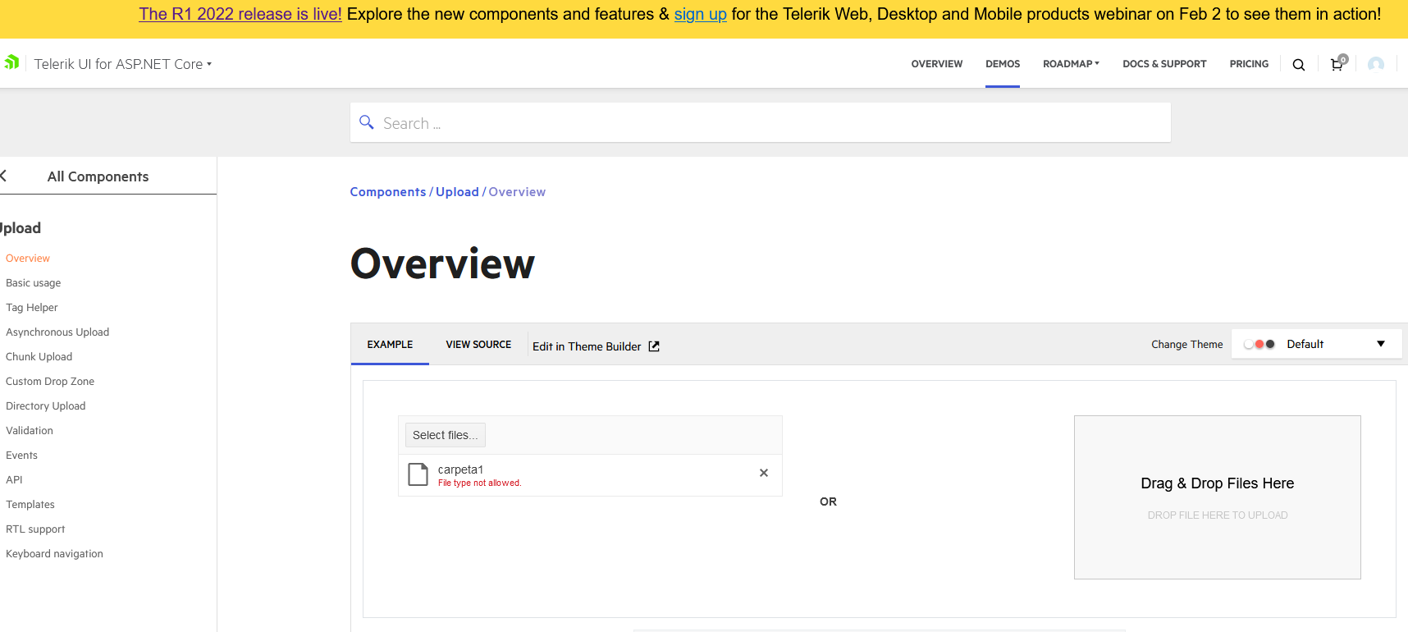Screen dimensions: 1408x632
Task: Open the user account avatar icon
Action: [x=1376, y=64]
